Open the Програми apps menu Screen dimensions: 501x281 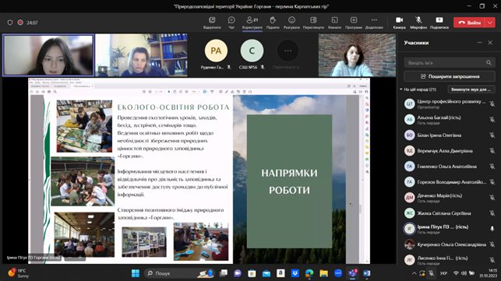coord(354,23)
